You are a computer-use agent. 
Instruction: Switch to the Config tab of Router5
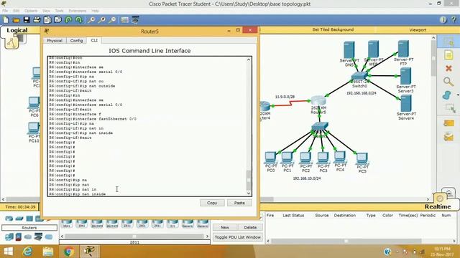pos(77,41)
